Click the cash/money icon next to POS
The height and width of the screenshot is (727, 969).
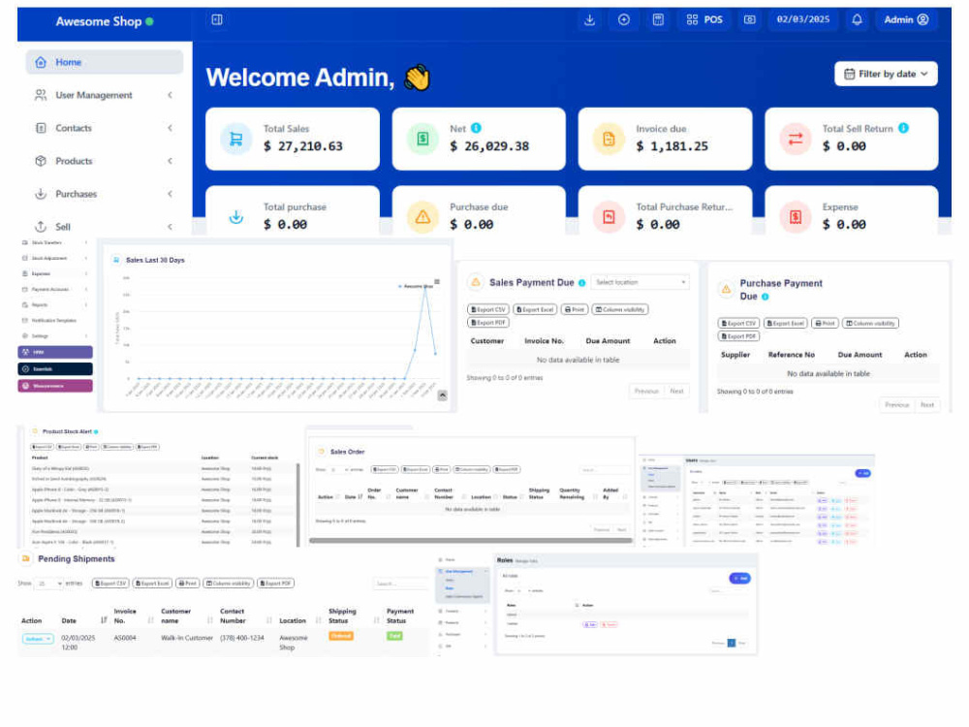[x=750, y=19]
